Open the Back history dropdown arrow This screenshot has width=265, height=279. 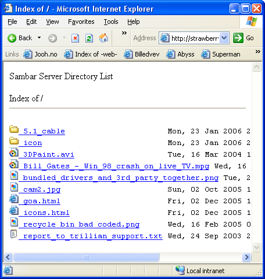[x=40, y=38]
